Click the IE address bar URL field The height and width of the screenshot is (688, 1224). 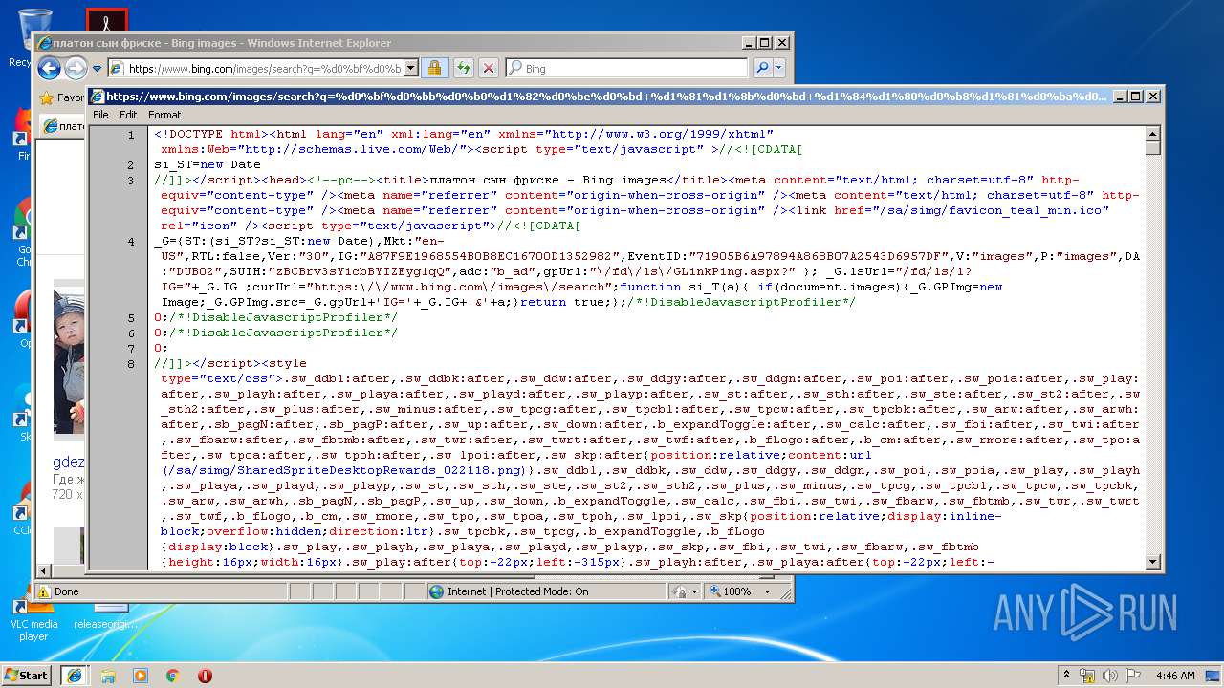265,68
